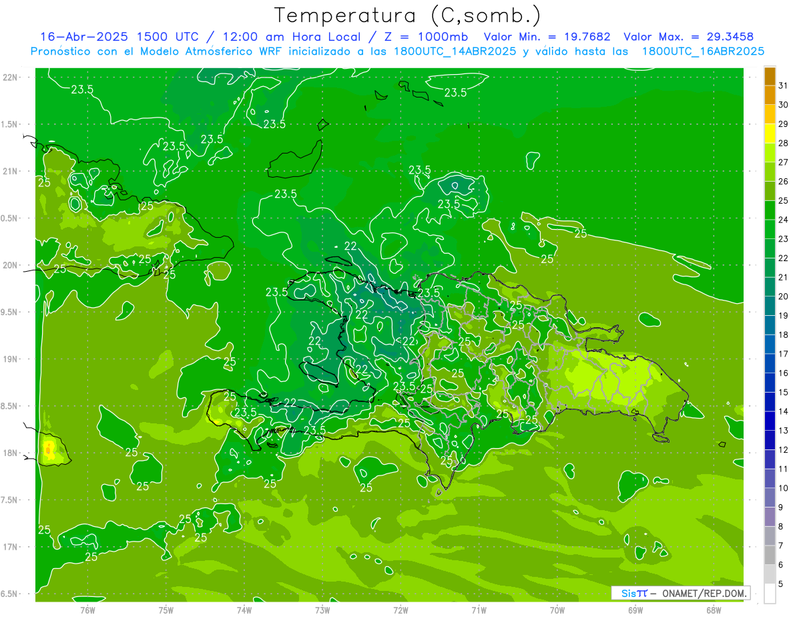This screenshot has width=801, height=619.
Task: Click the "74W" longitude label
Action: [x=244, y=610]
